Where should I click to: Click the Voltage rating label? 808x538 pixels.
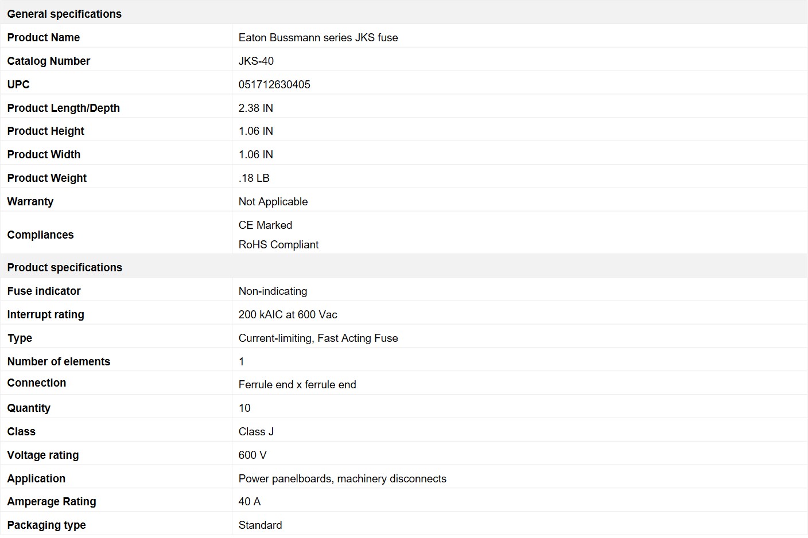coord(43,455)
